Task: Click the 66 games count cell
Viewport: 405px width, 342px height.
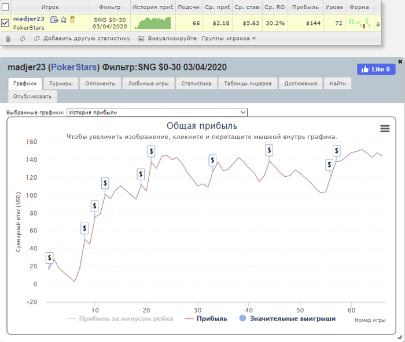Action: click(x=189, y=23)
